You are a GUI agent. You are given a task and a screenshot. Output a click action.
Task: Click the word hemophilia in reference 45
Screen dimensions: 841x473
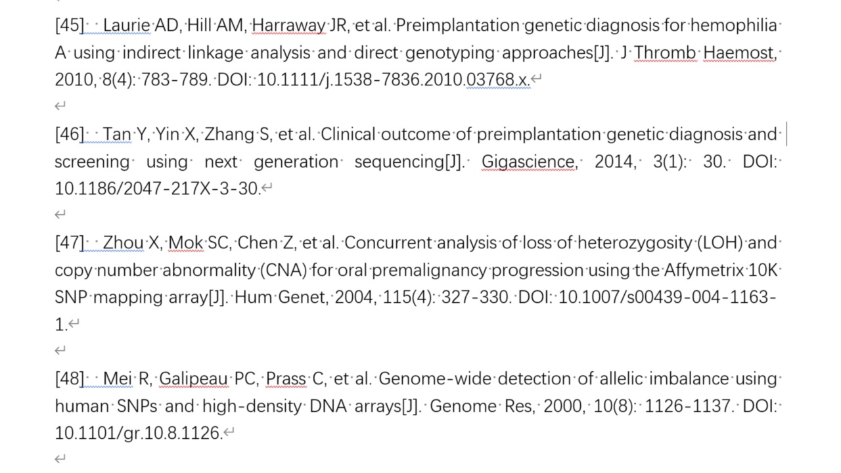pyautogui.click(x=733, y=26)
